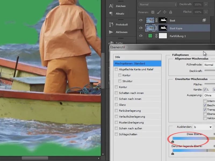Hide the Farbfüllung 1 layer
The image size is (215, 161).
141,36
